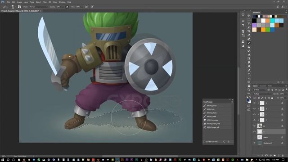Image resolution: width=288 pixels, height=162 pixels.
Task: Select the Brush tool in toolbar
Action: click(249, 43)
